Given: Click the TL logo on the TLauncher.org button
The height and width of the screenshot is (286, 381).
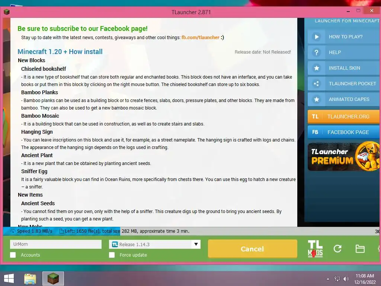Looking at the screenshot, I should click(315, 117).
